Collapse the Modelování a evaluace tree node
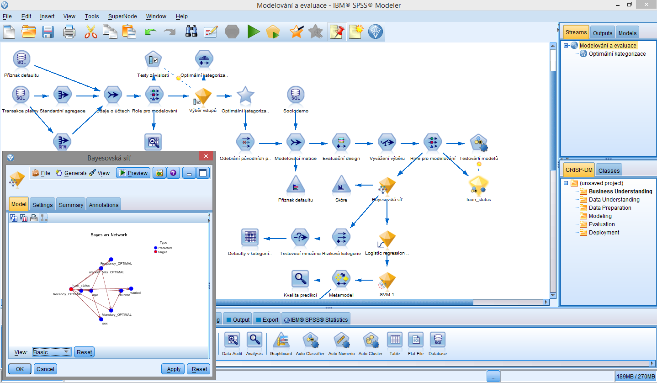Image resolution: width=657 pixels, height=383 pixels. 566,45
